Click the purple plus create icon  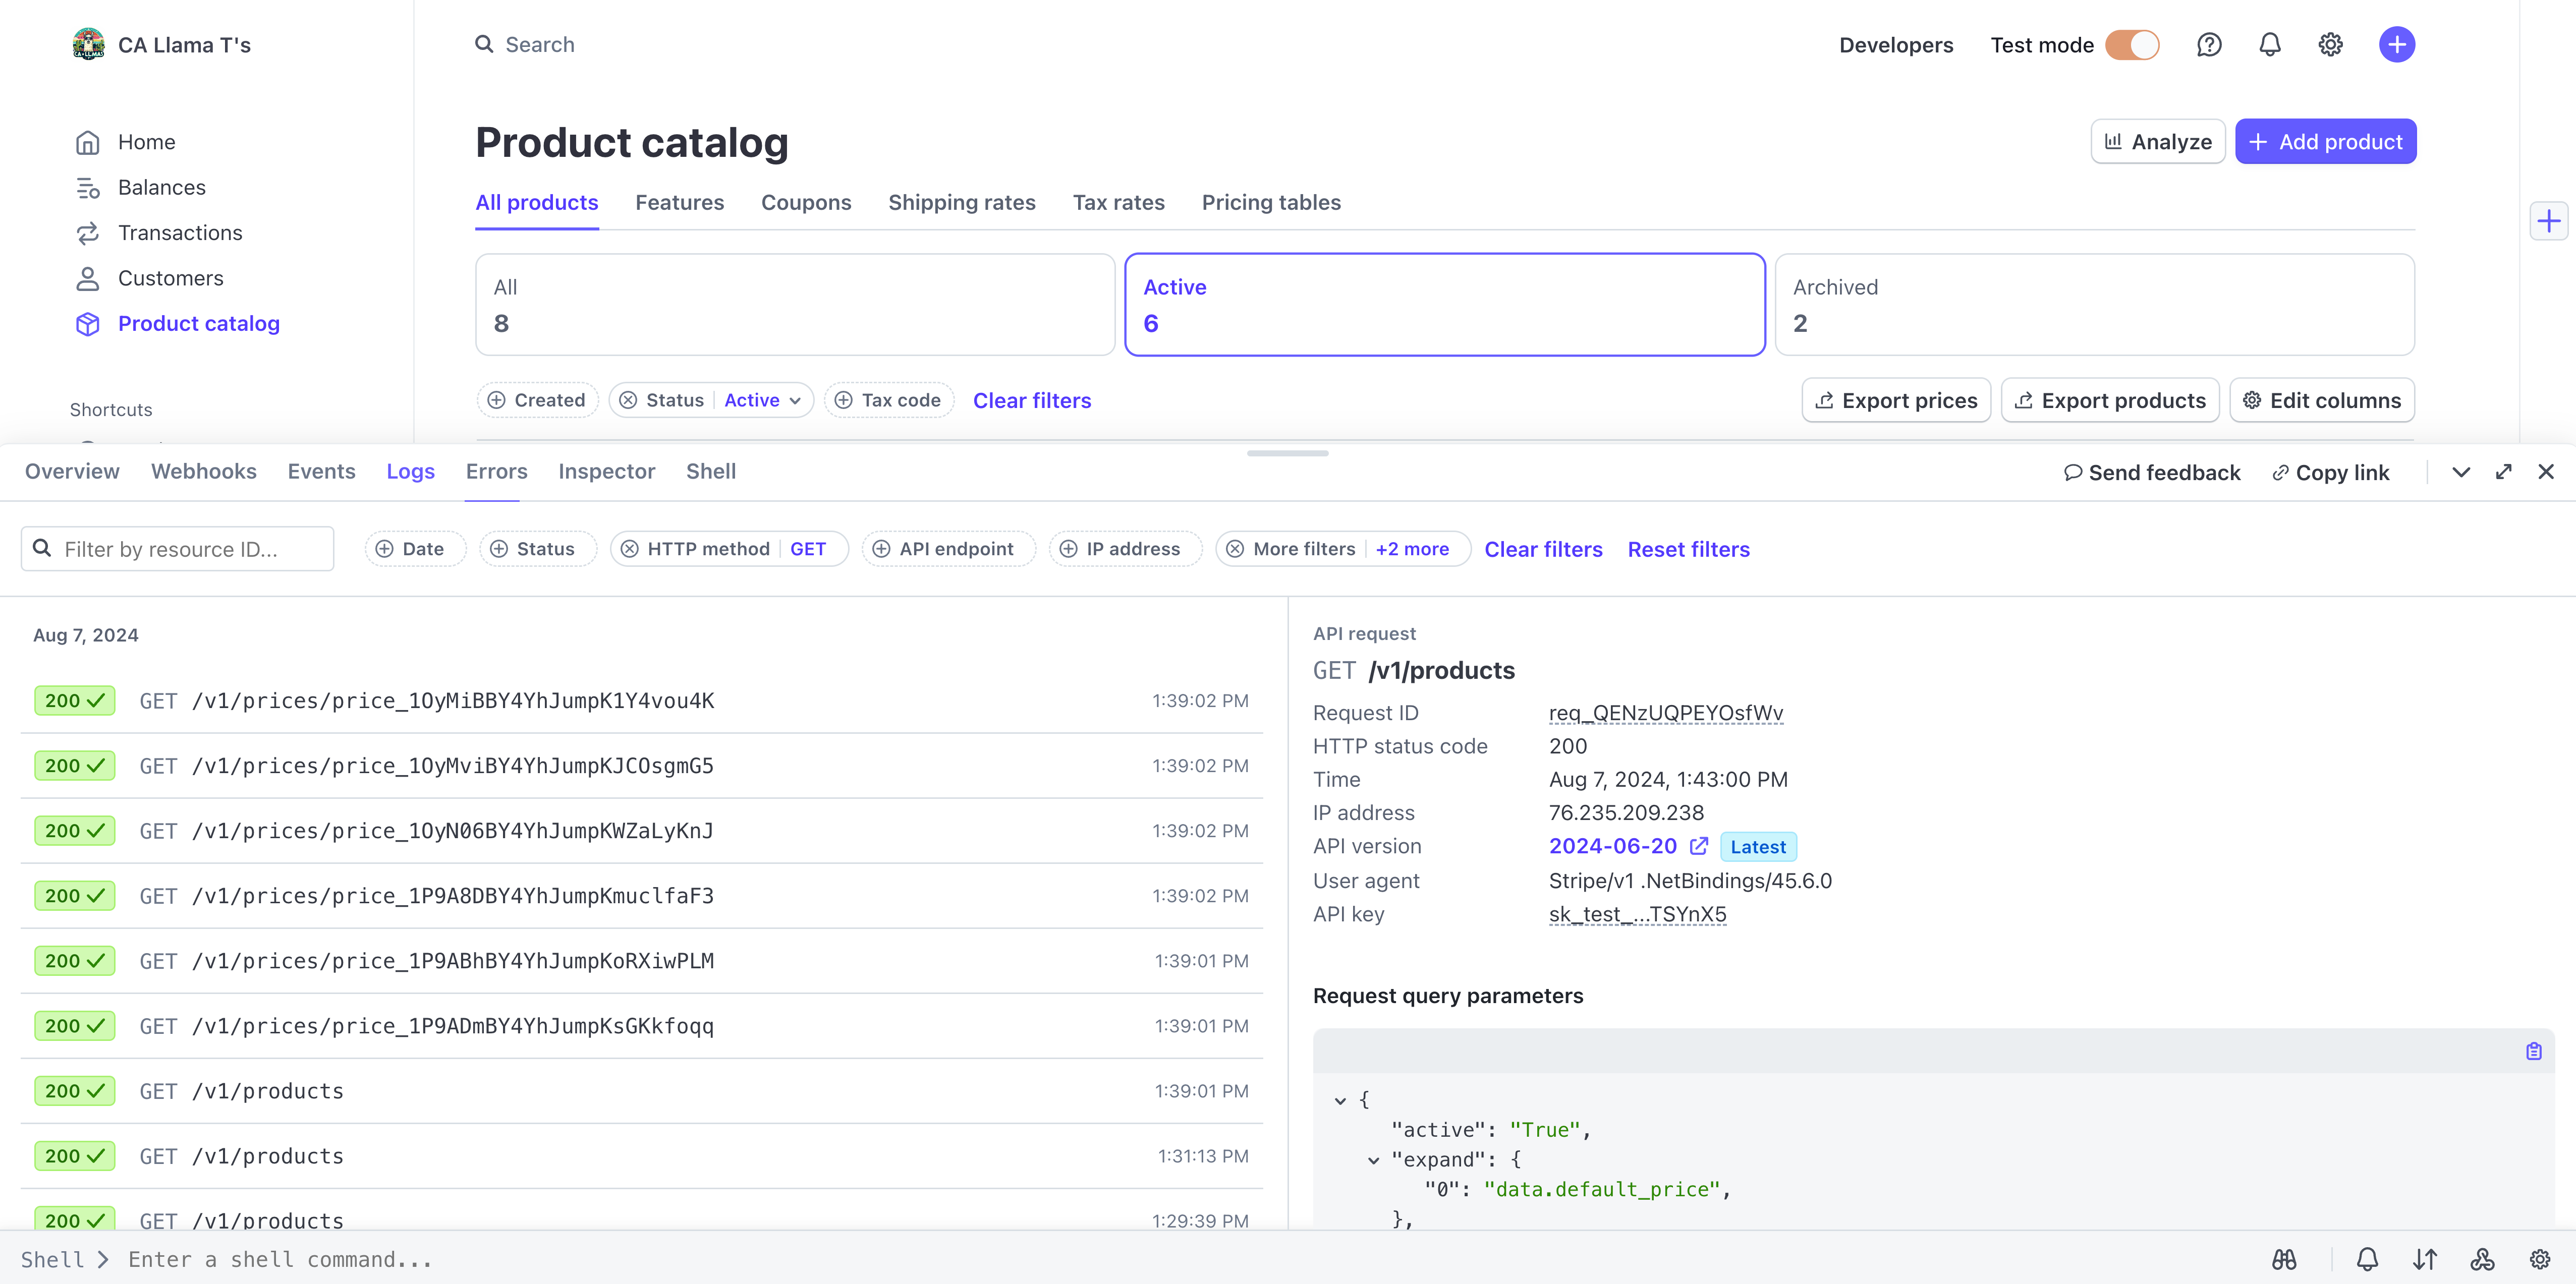2396,45
